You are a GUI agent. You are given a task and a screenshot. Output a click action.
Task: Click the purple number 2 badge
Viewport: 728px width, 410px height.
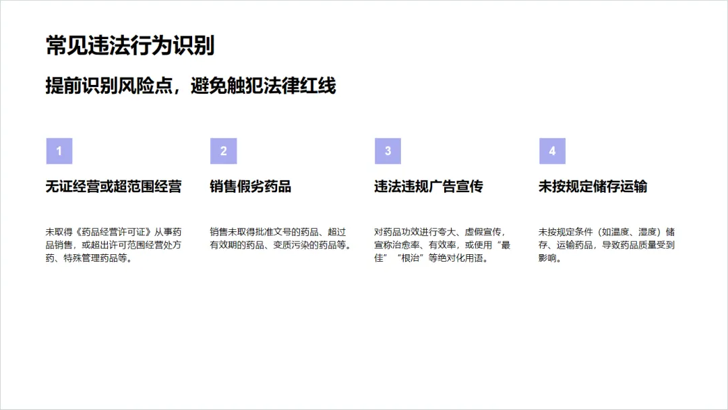[x=223, y=151]
